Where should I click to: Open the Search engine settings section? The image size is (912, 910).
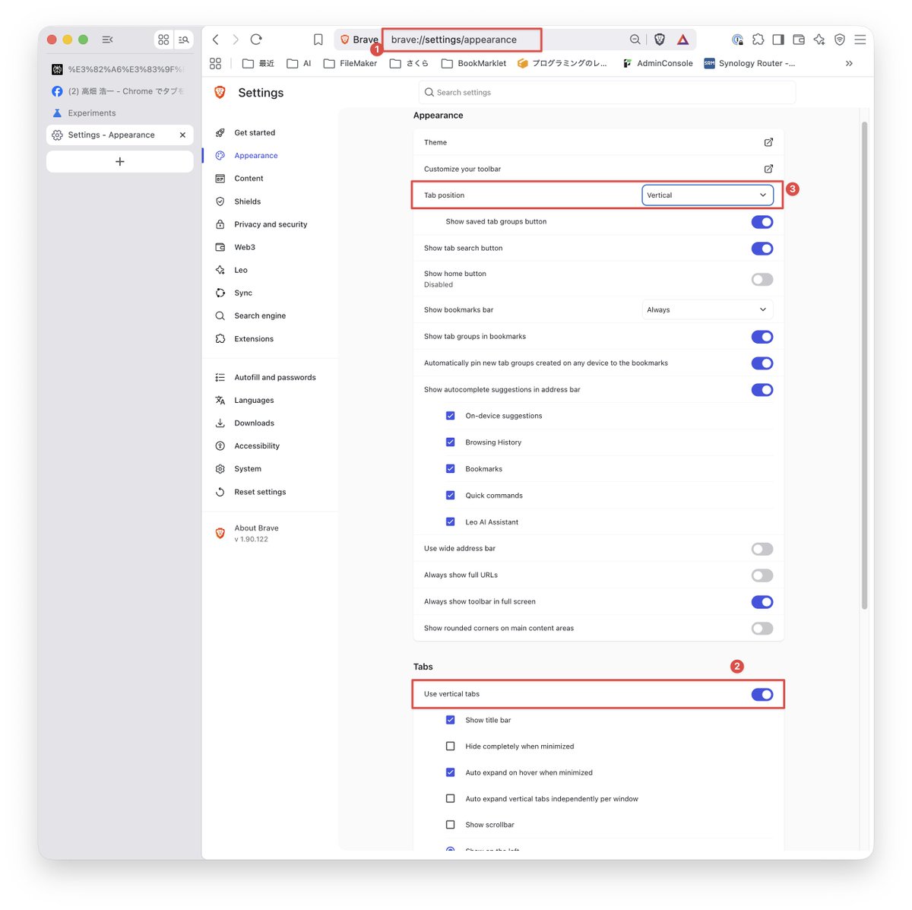click(x=260, y=315)
